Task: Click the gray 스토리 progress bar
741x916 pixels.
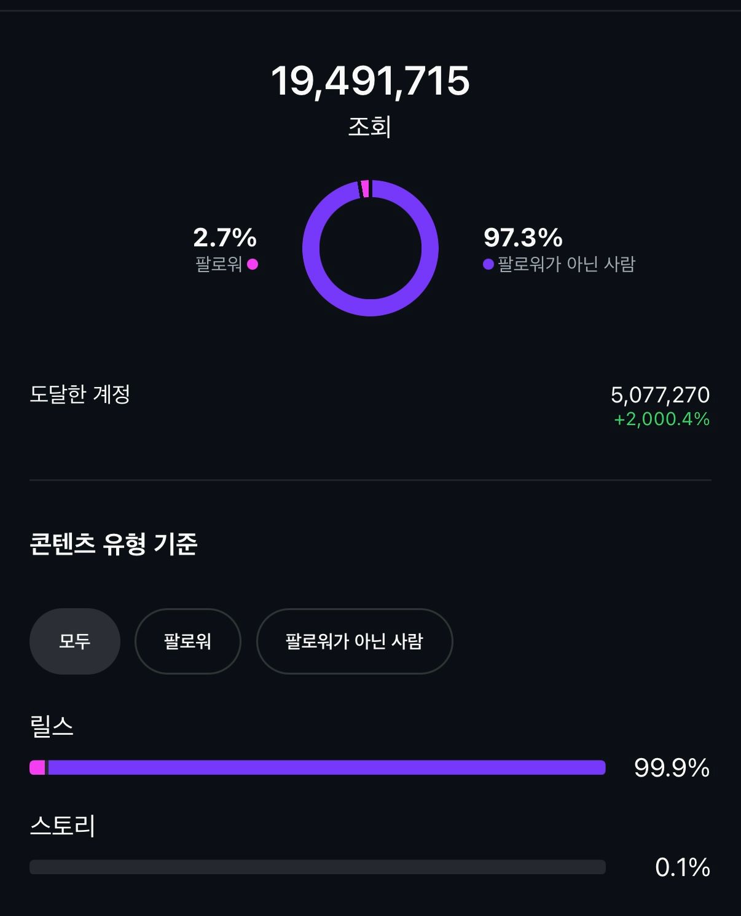Action: tap(318, 867)
